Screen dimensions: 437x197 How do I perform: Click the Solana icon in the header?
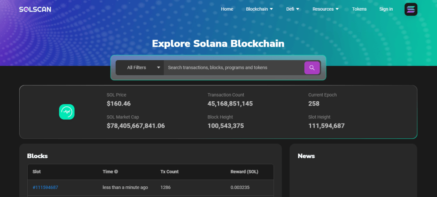pyautogui.click(x=411, y=9)
